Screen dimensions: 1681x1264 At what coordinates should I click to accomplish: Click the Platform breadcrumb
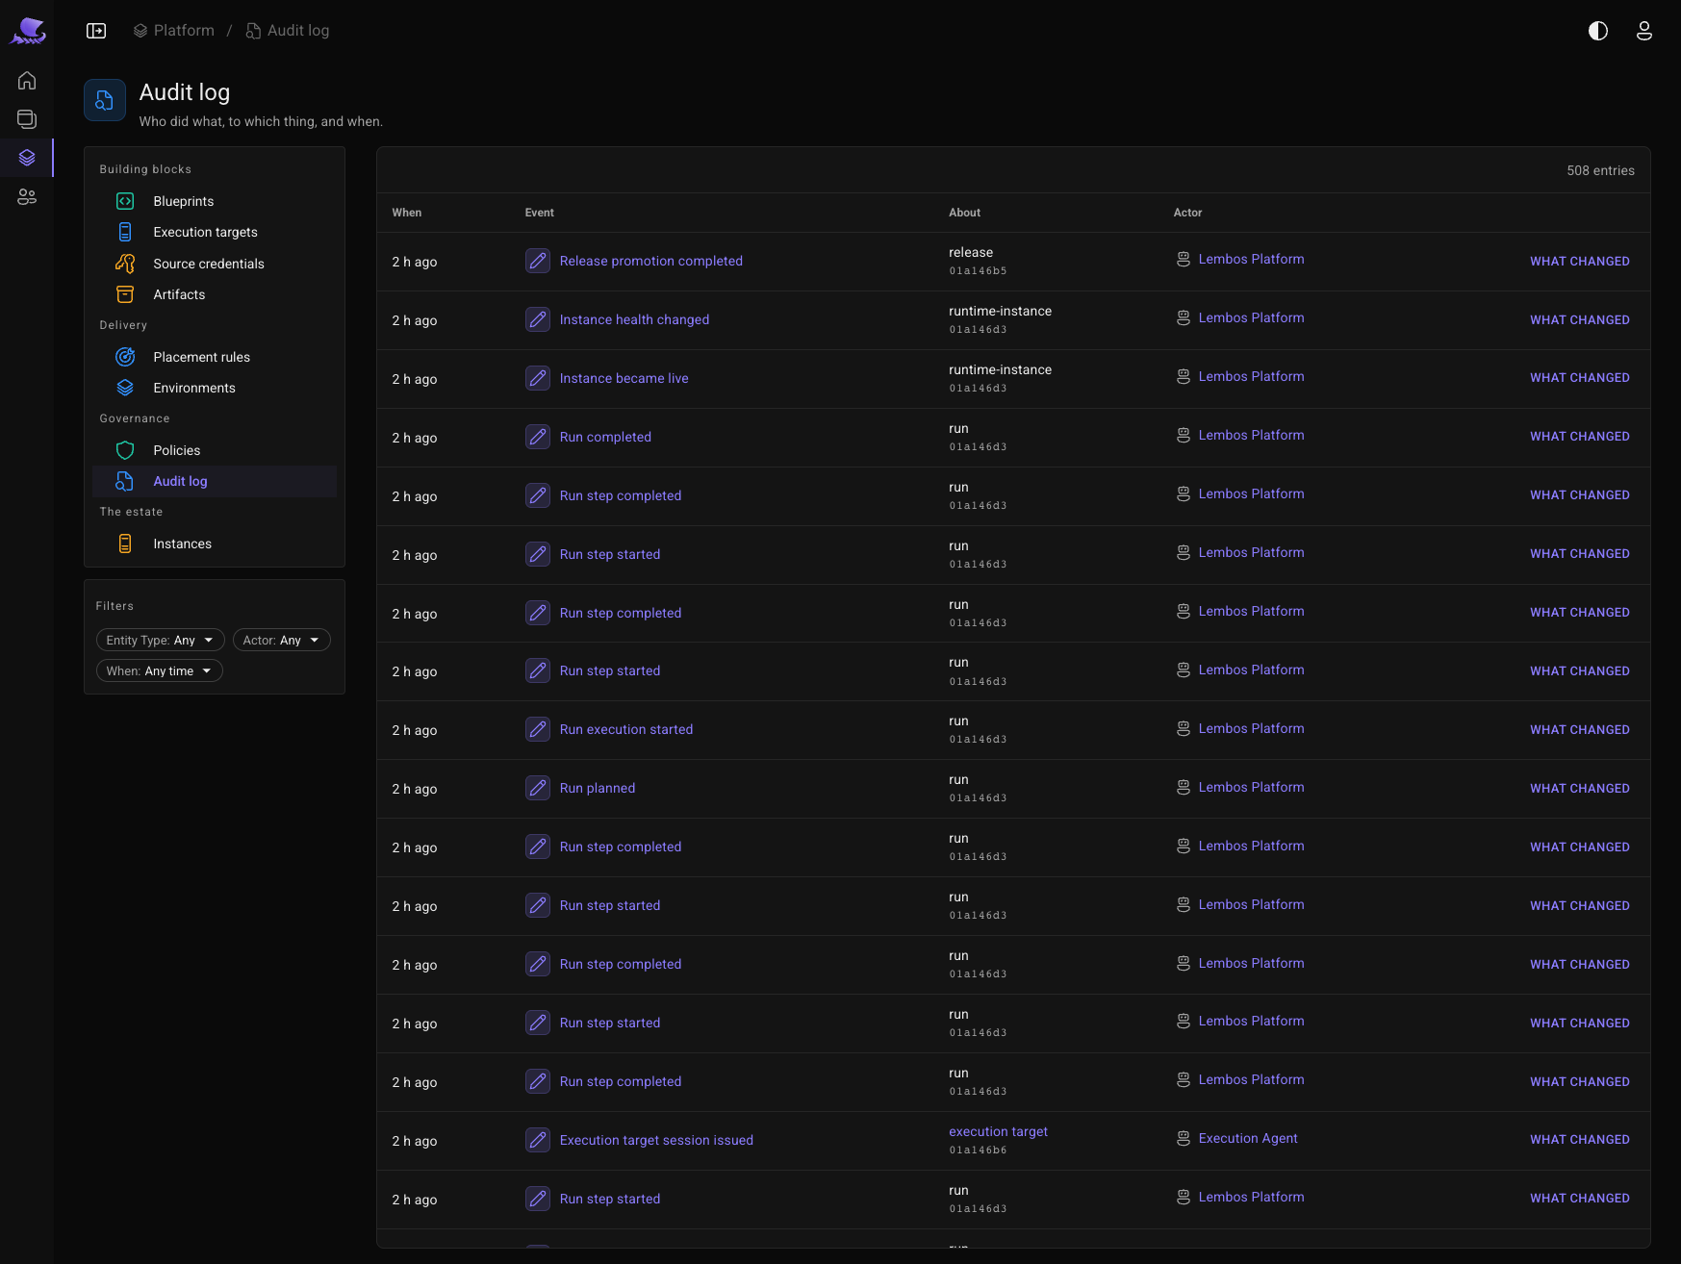(174, 31)
